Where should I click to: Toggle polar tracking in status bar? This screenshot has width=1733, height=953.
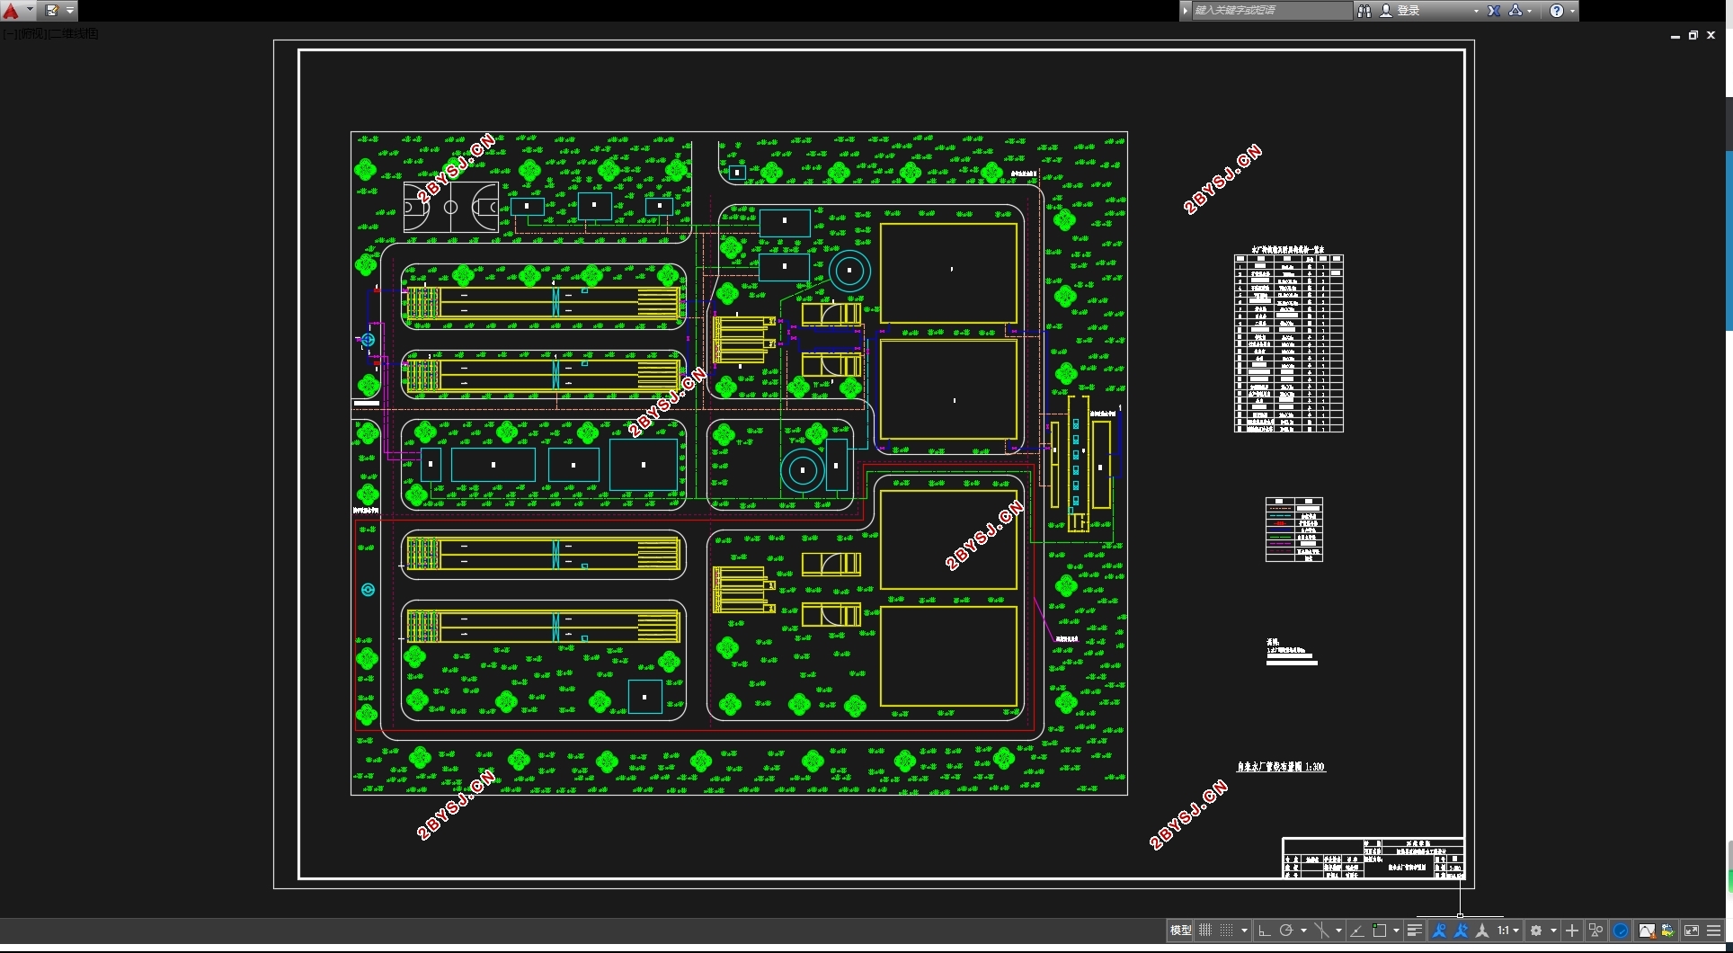[x=1286, y=931]
